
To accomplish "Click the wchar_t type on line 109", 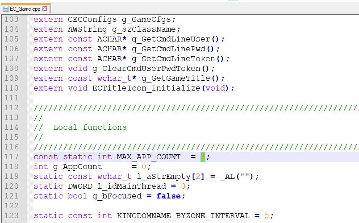I will (x=114, y=78).
